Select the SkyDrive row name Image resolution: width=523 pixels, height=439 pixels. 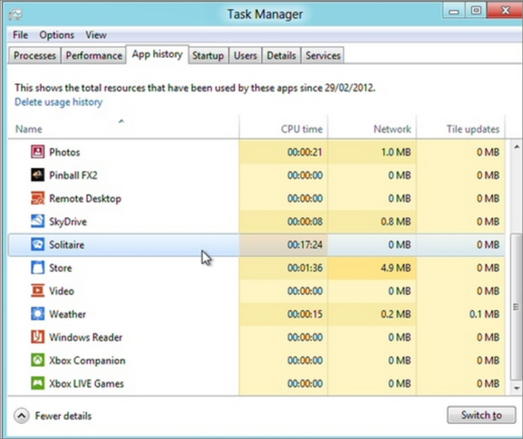(68, 221)
